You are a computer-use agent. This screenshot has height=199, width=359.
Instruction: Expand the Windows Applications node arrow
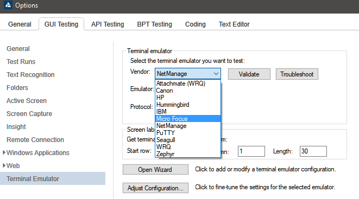click(4, 152)
